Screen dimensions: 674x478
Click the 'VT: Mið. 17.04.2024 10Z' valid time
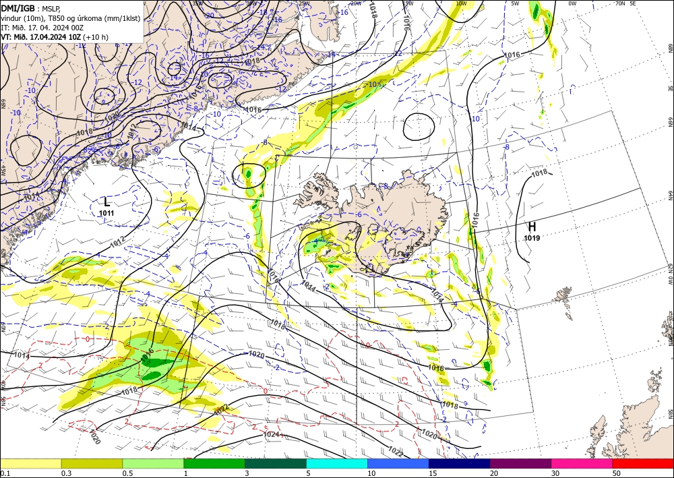click(41, 37)
